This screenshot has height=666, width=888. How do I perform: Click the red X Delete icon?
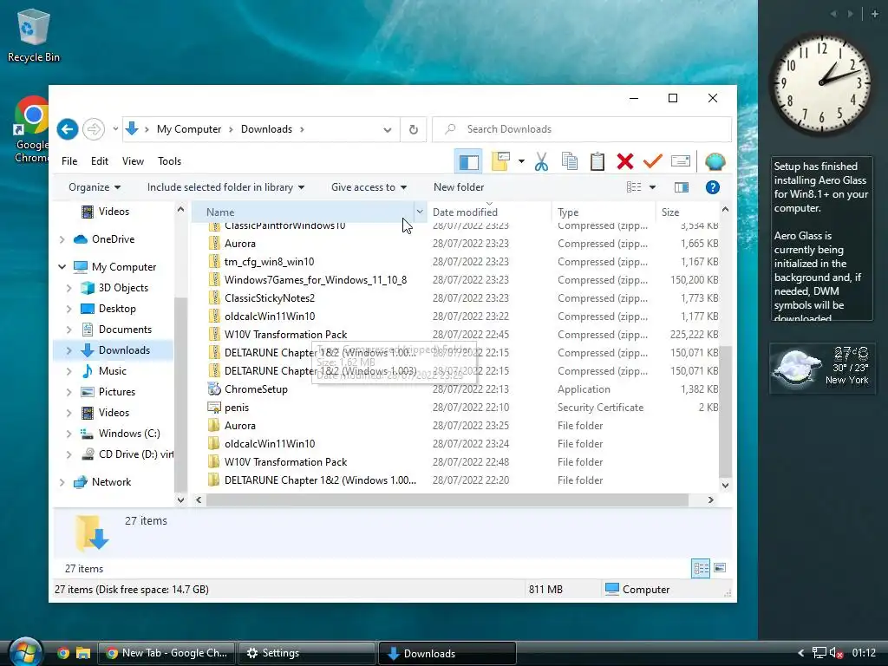click(625, 161)
